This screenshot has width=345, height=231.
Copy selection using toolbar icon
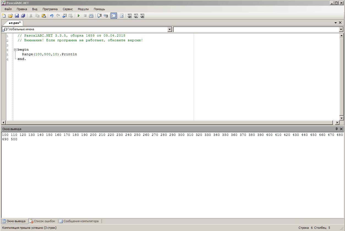coord(37,16)
